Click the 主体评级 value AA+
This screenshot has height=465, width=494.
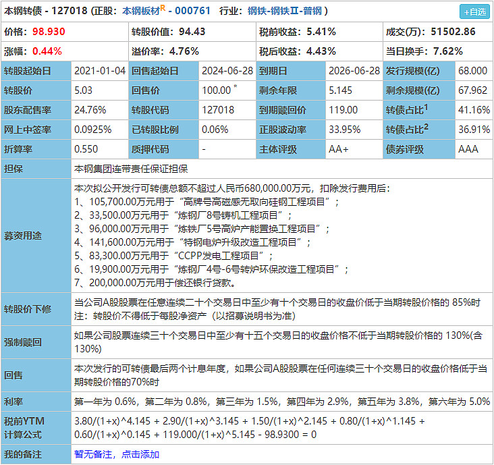pos(338,149)
